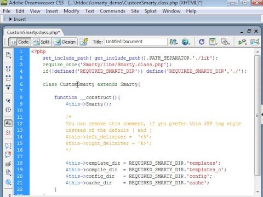Image resolution: width=263 pixels, height=197 pixels.
Task: Select the CustomSmarty.class.php document tab
Action: click(33, 32)
